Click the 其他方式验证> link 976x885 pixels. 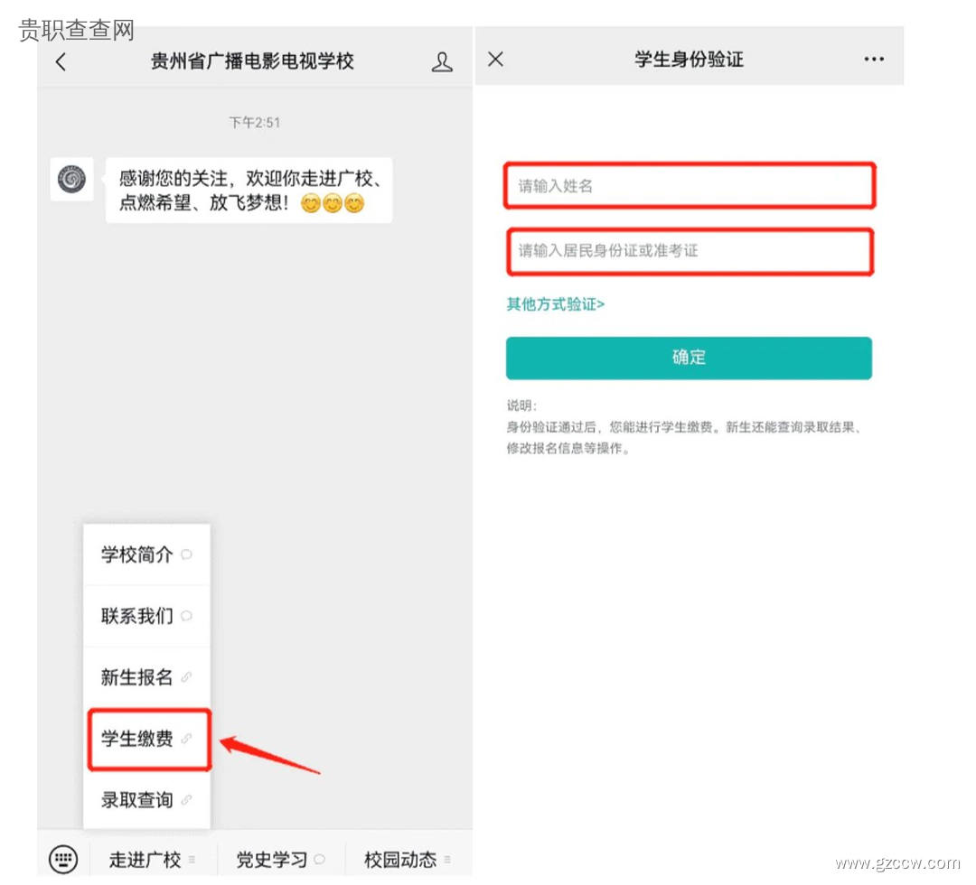[x=555, y=304]
